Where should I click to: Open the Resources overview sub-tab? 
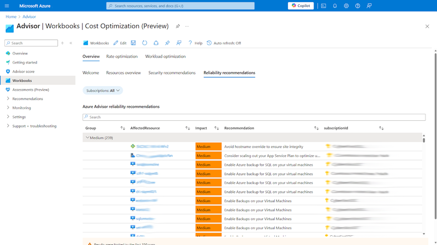(123, 73)
